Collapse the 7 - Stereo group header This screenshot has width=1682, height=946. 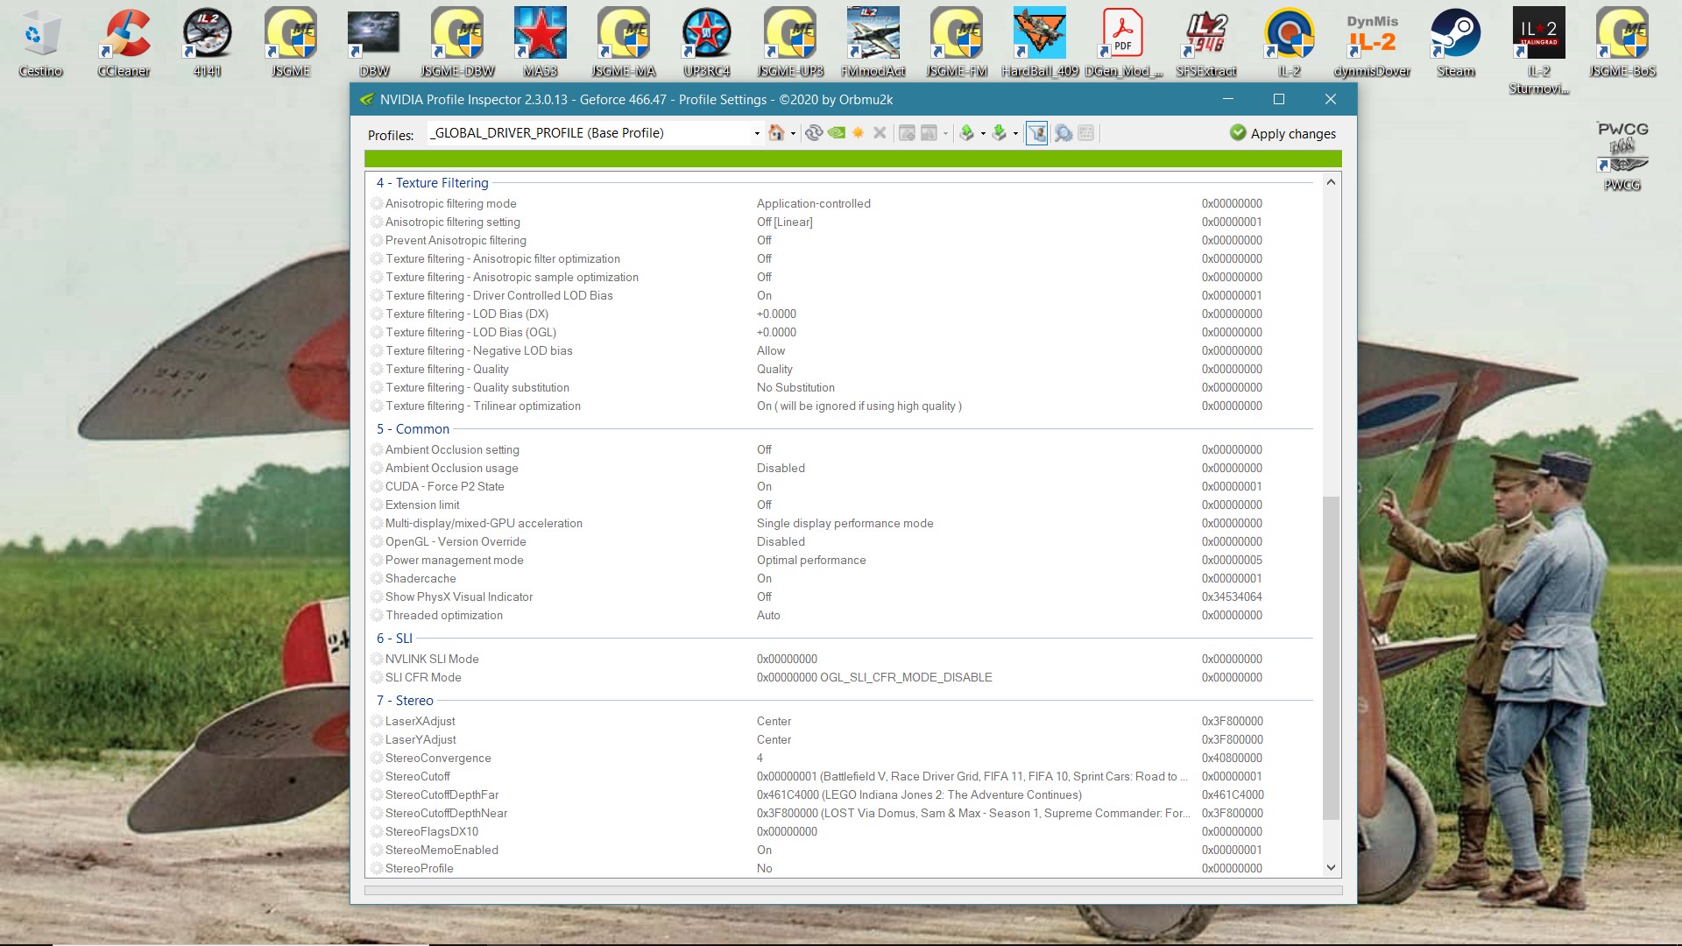[405, 700]
